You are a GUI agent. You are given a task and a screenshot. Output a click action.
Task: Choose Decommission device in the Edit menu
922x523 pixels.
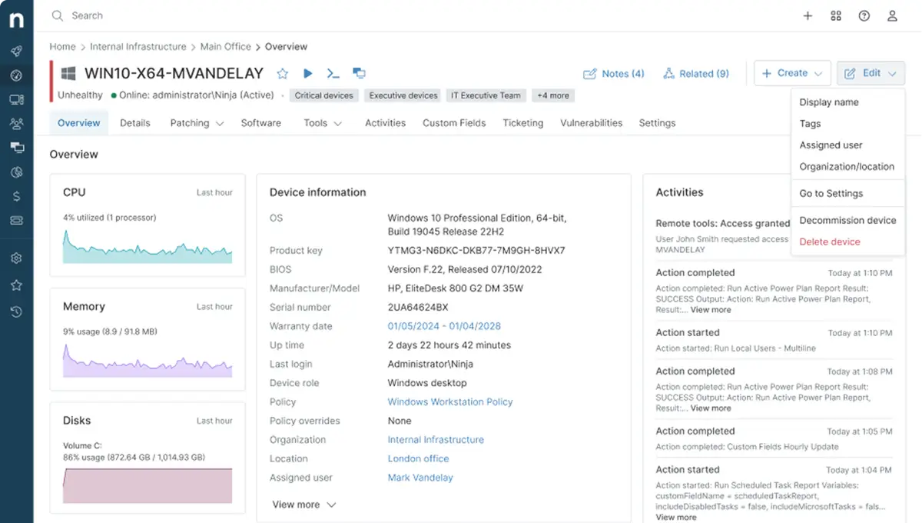[x=847, y=220]
